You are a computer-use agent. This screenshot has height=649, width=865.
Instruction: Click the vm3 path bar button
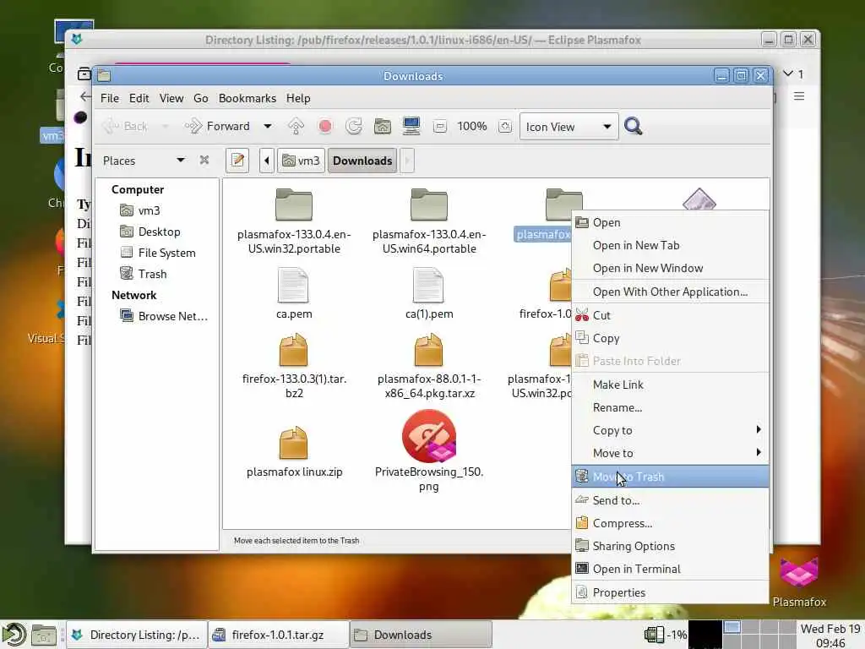coord(301,161)
